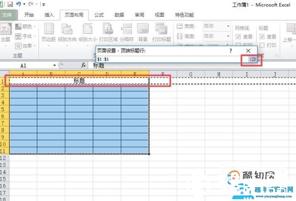Click the 纸张方向 orientation icon

click(67, 29)
